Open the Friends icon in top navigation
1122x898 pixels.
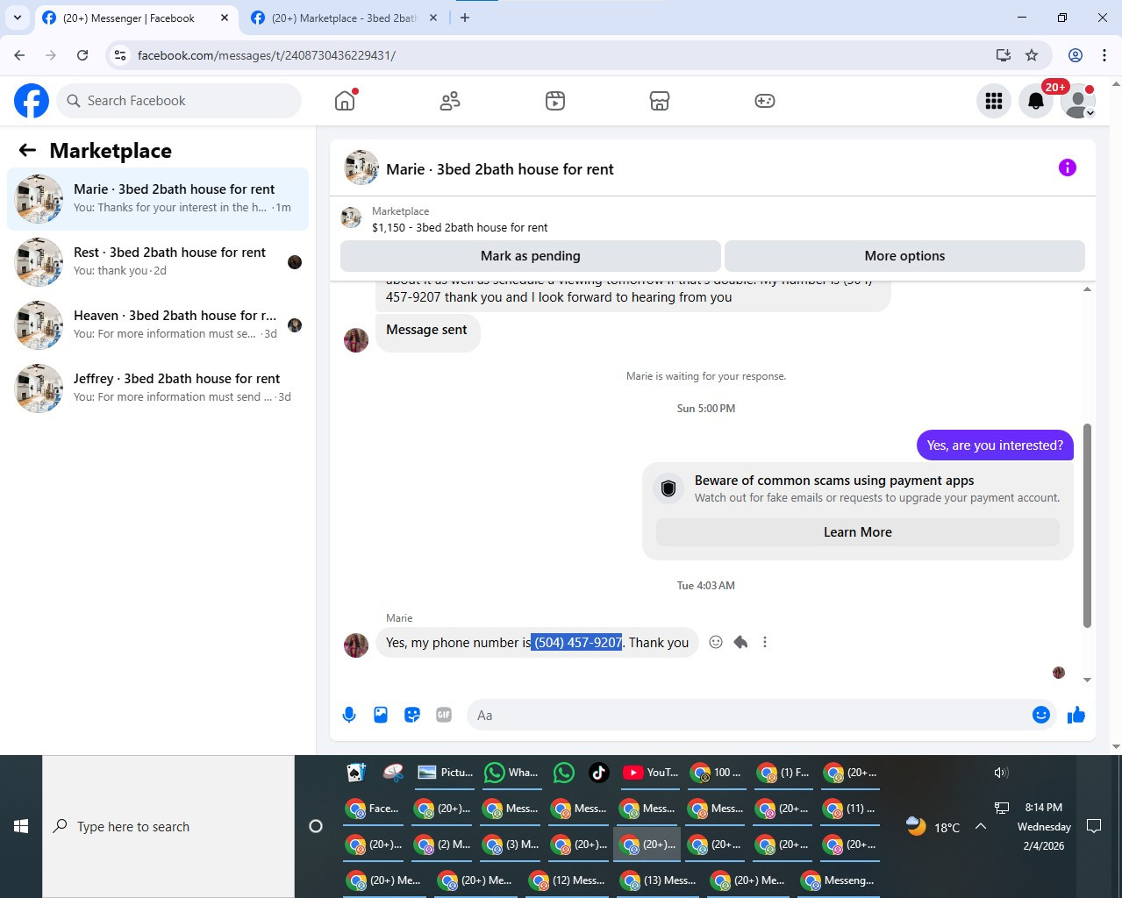coord(450,101)
